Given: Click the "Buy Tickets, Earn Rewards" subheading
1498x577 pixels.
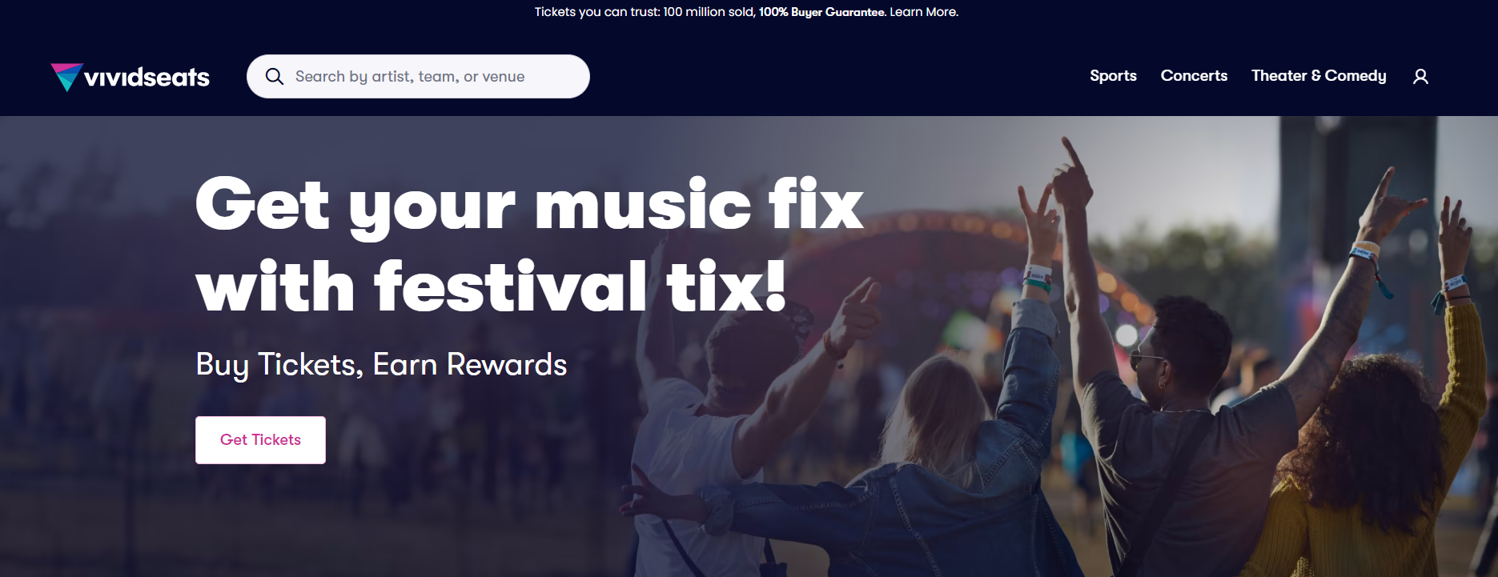Looking at the screenshot, I should (381, 364).
